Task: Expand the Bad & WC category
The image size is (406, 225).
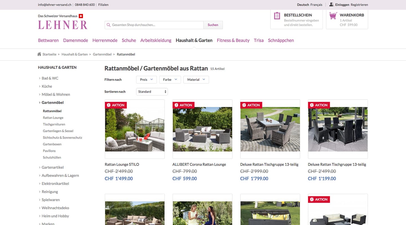Action: [x=50, y=78]
